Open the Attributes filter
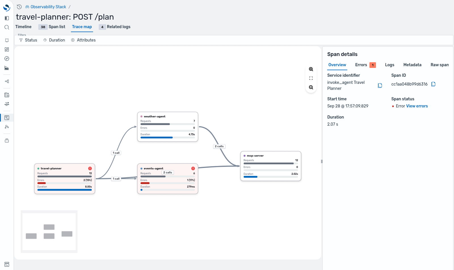Image resolution: width=454 pixels, height=270 pixels. [x=83, y=40]
